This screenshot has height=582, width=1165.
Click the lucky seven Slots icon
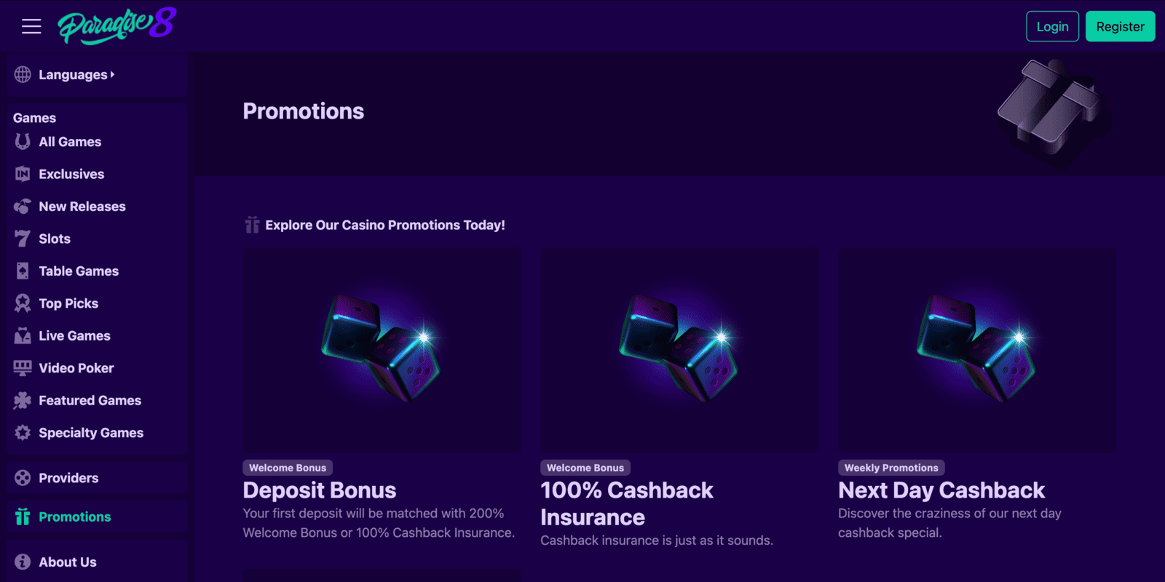tap(23, 239)
